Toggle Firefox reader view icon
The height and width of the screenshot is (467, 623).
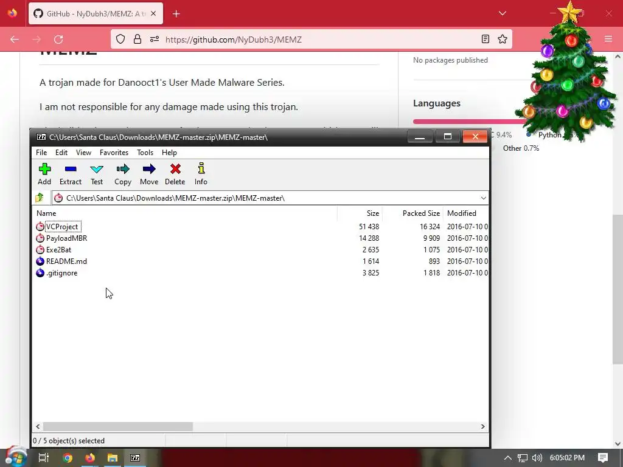[485, 39]
